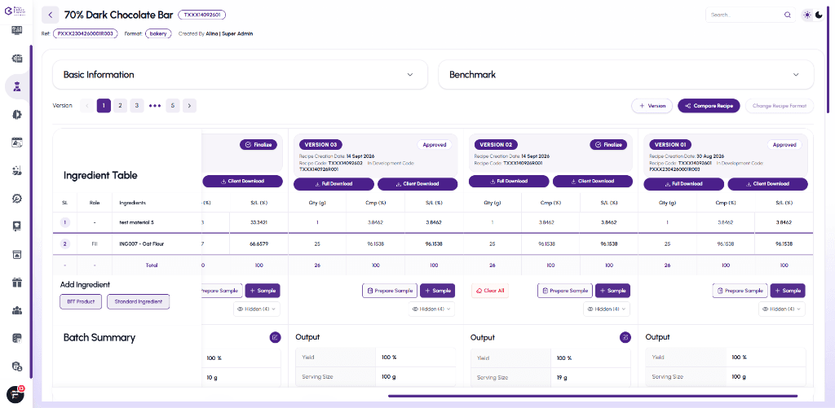Click Full Download under Version 01

point(684,184)
